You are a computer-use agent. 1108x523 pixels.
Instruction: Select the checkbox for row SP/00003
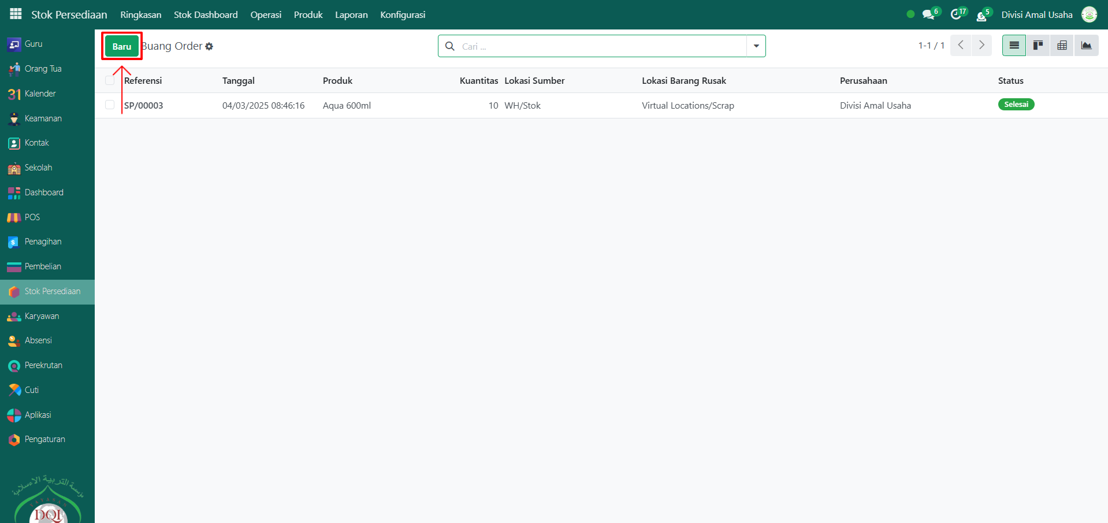(x=110, y=105)
